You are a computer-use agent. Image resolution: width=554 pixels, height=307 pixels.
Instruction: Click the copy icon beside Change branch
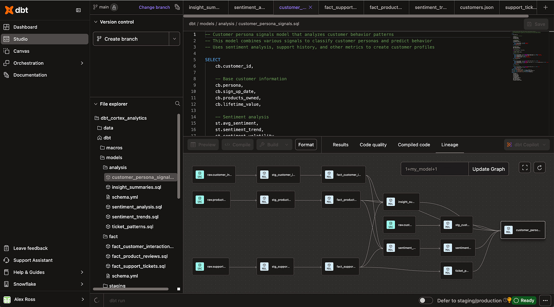point(177,7)
